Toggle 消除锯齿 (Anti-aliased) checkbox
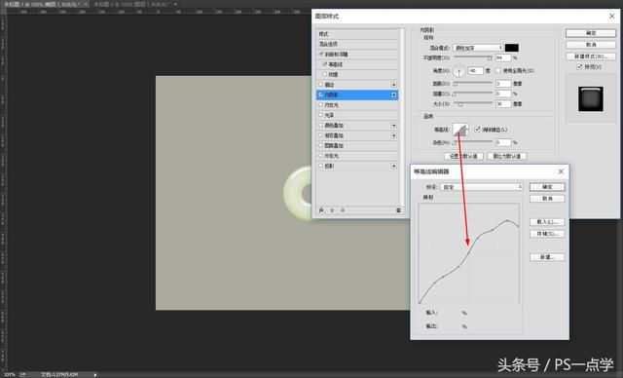Image resolution: width=623 pixels, height=378 pixels. (478, 130)
